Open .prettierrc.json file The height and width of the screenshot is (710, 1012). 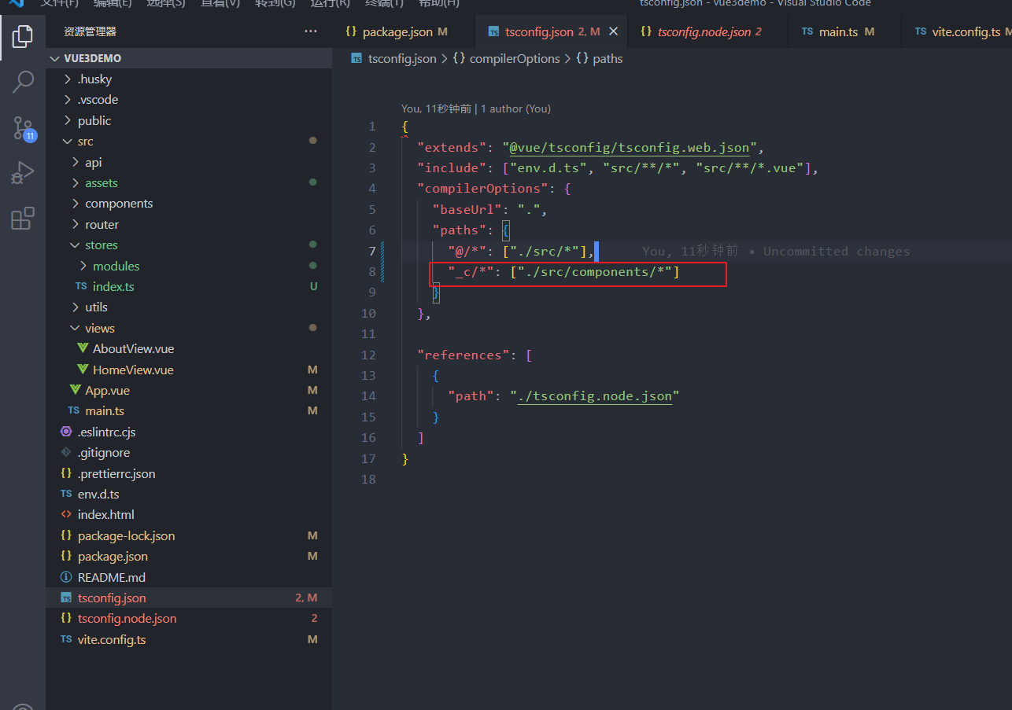click(x=189, y=474)
